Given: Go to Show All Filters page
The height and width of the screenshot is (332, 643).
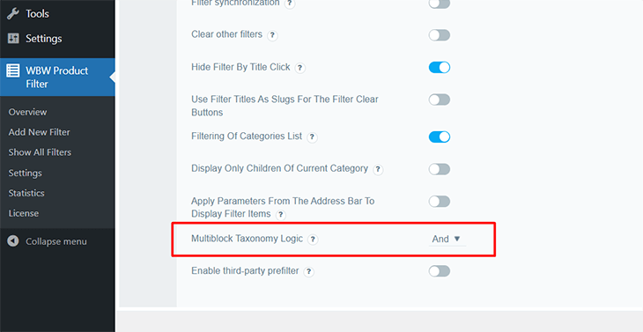Looking at the screenshot, I should pos(40,152).
